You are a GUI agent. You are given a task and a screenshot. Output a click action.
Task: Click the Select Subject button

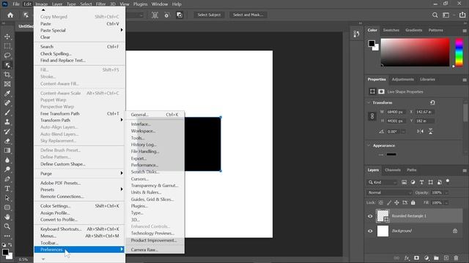(x=209, y=15)
